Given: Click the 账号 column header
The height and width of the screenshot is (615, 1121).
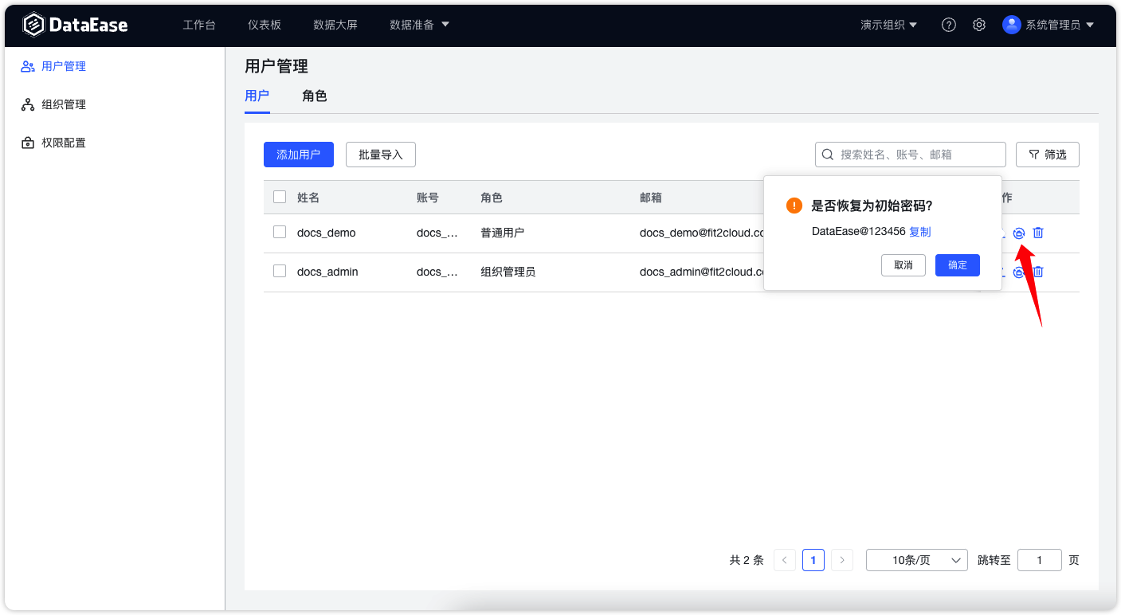Looking at the screenshot, I should [x=428, y=198].
